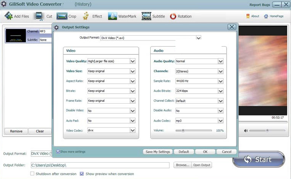Click the preview volume slider

(x=267, y=131)
